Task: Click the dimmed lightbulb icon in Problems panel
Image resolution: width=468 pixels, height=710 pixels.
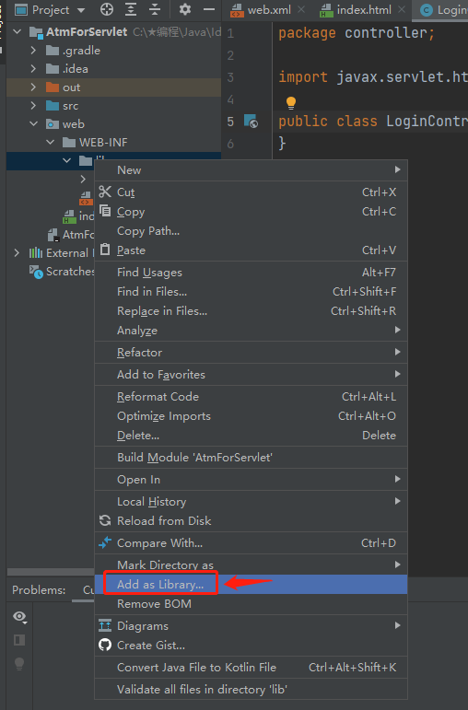Action: coord(19,664)
